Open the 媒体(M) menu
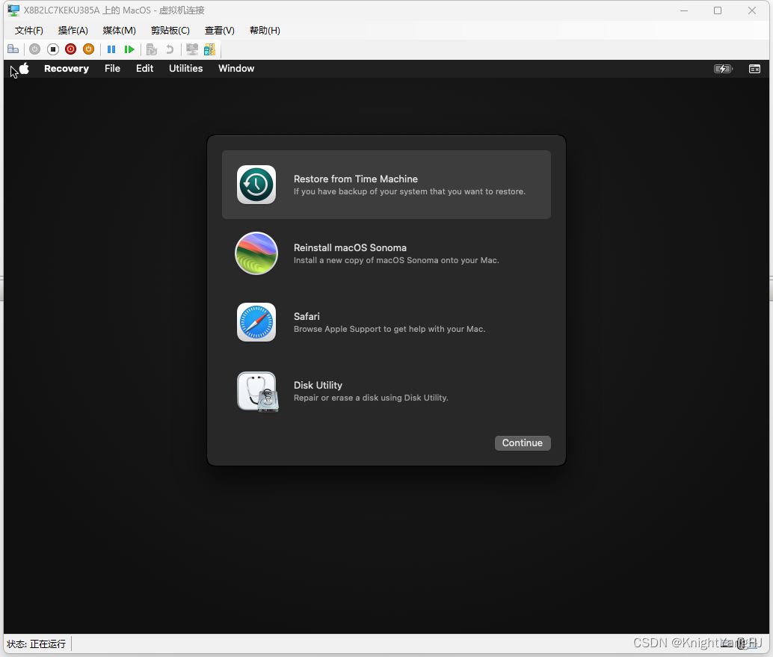The height and width of the screenshot is (657, 773). [120, 31]
